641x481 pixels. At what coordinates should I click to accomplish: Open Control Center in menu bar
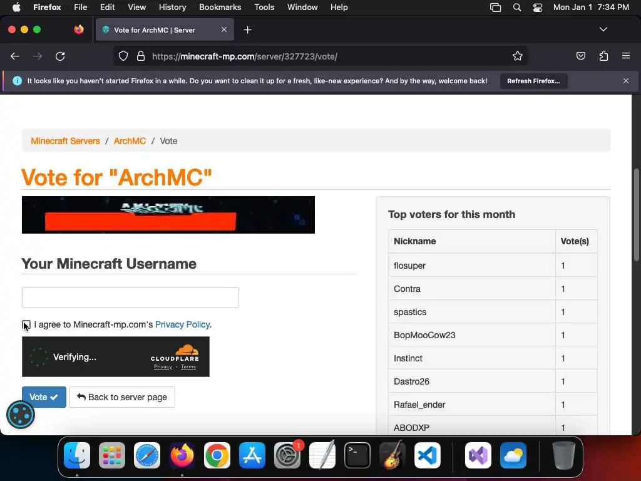(x=538, y=8)
